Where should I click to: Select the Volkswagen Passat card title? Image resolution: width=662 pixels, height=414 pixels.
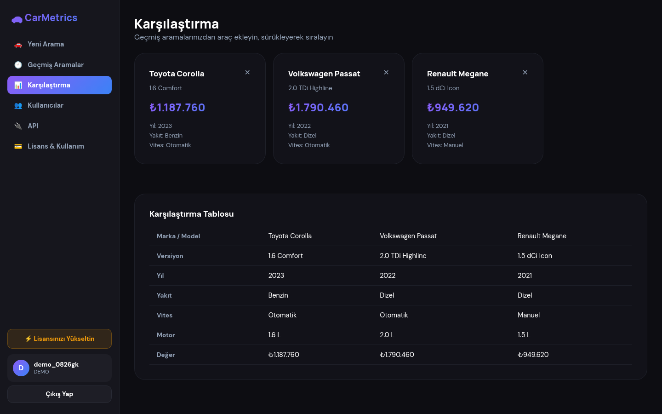click(324, 74)
